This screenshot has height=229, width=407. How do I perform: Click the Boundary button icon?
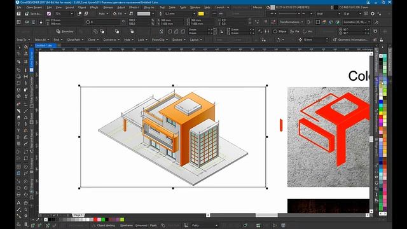59,31
